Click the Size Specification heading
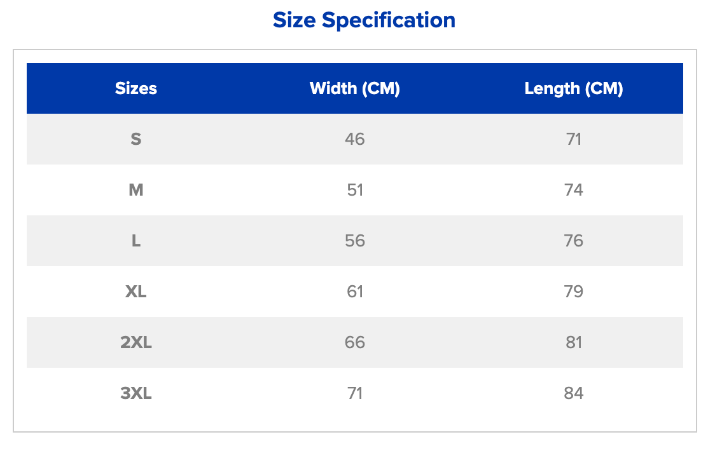 click(364, 20)
